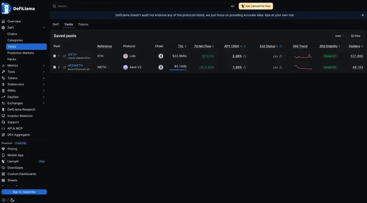Dismiss the disclaimer banner

pos(363,15)
